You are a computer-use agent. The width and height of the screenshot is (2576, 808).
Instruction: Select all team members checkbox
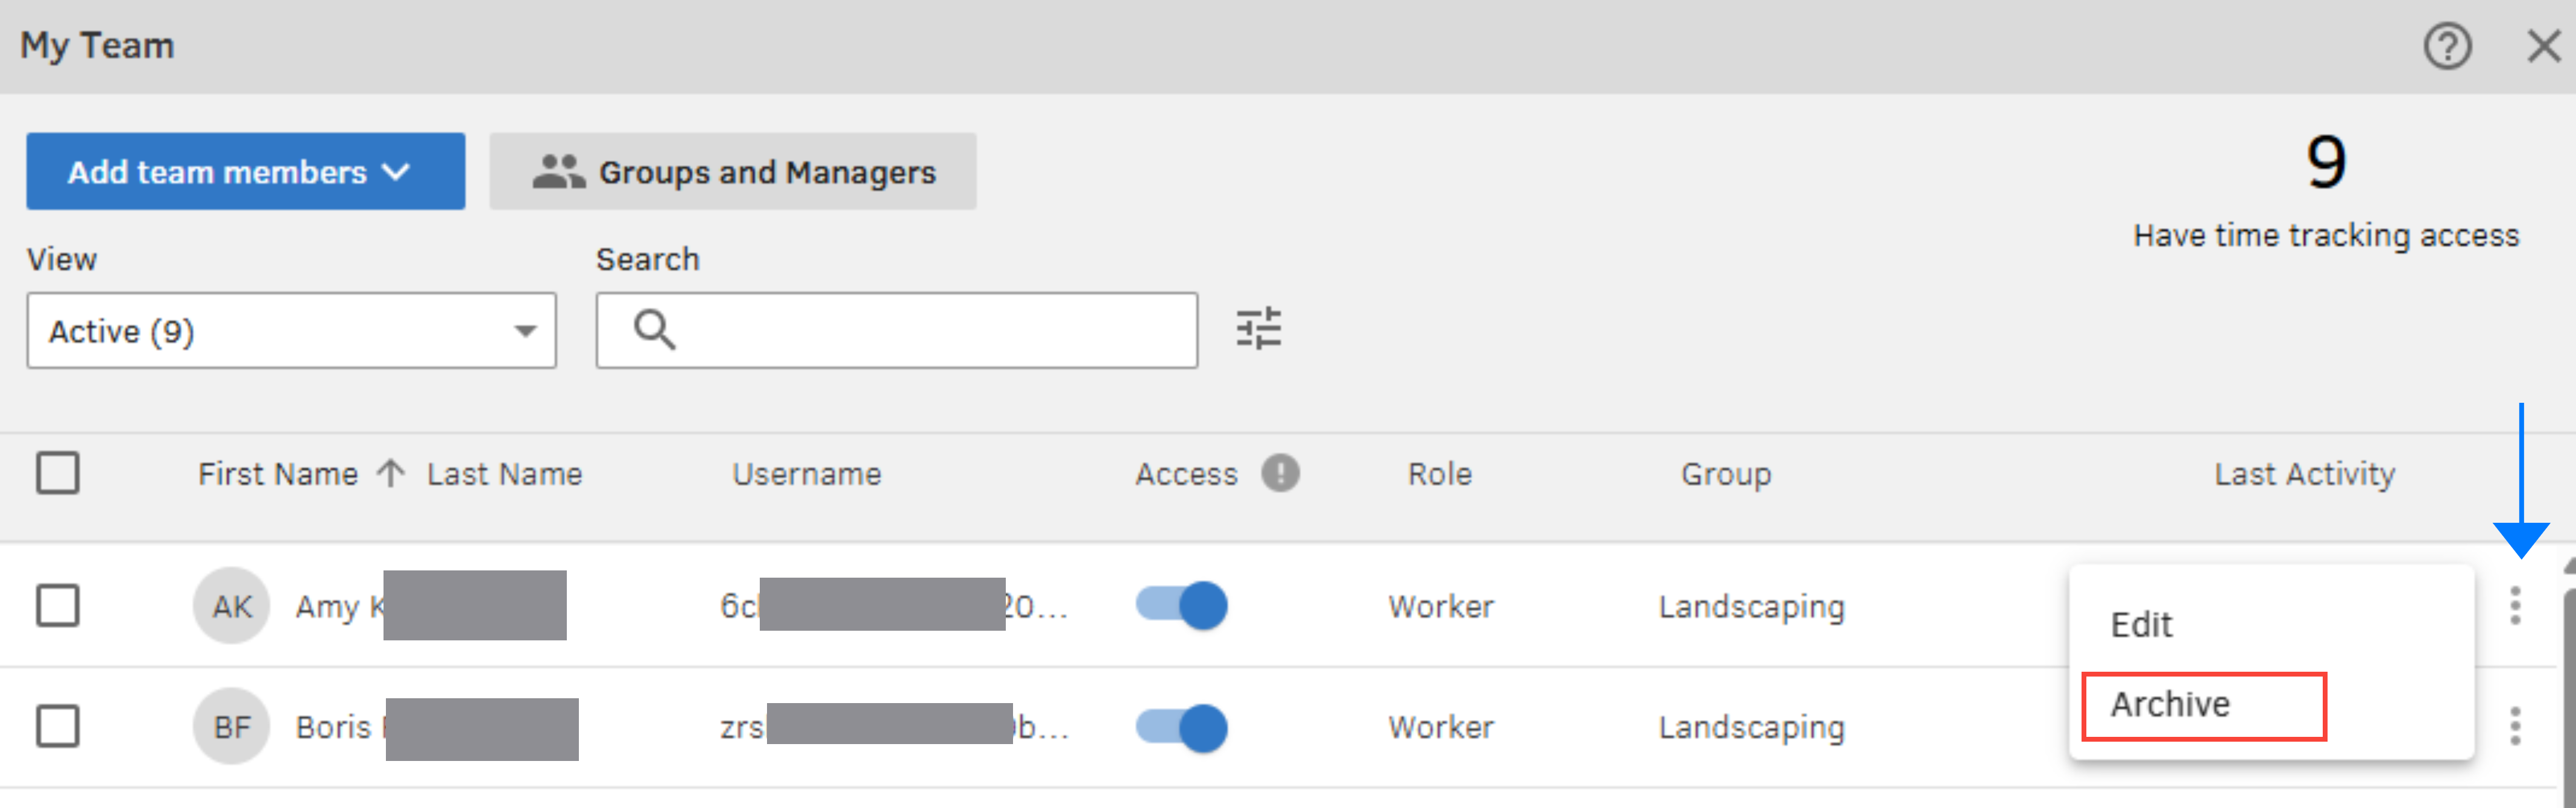[58, 473]
